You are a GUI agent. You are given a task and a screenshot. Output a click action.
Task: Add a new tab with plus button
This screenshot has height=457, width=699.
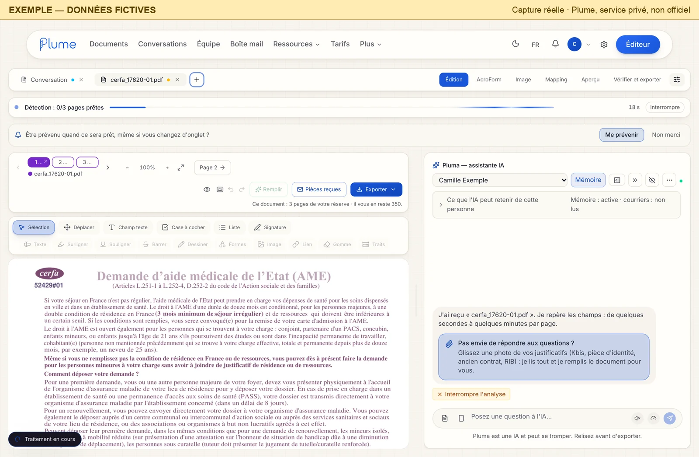pyautogui.click(x=197, y=80)
